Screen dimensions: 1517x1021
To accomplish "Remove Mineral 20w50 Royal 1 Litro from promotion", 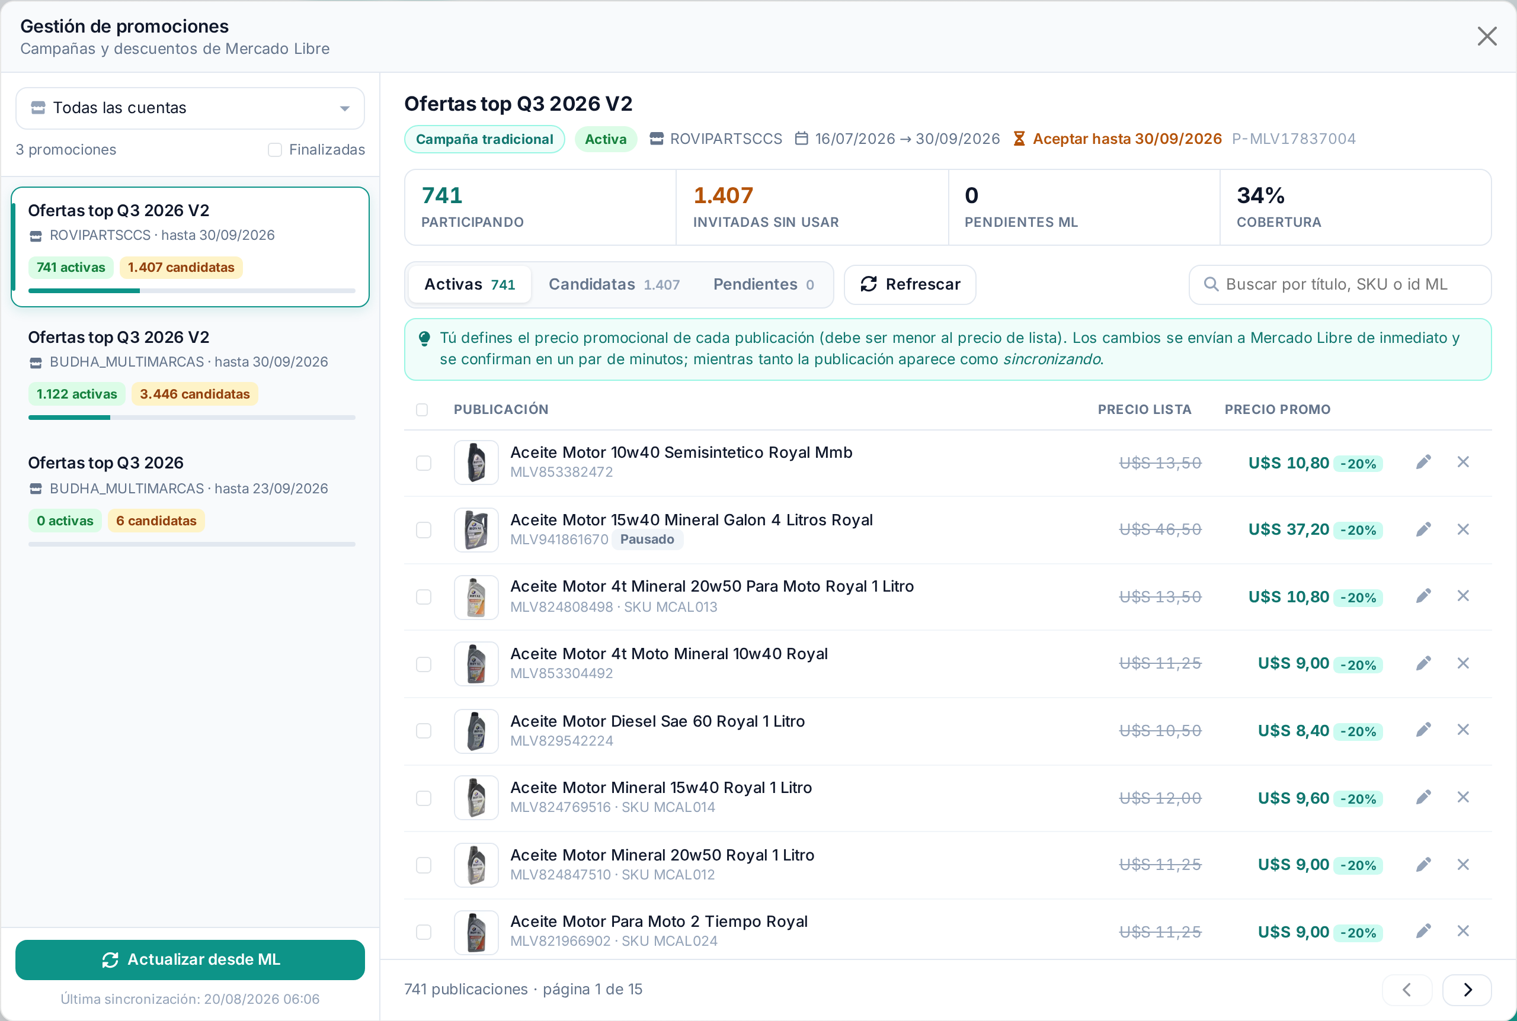I will click(1463, 865).
